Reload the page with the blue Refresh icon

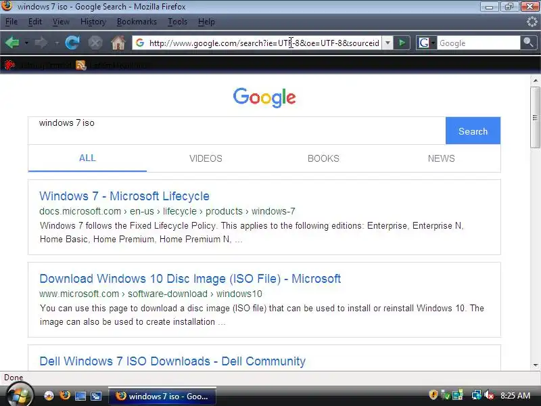coord(72,43)
